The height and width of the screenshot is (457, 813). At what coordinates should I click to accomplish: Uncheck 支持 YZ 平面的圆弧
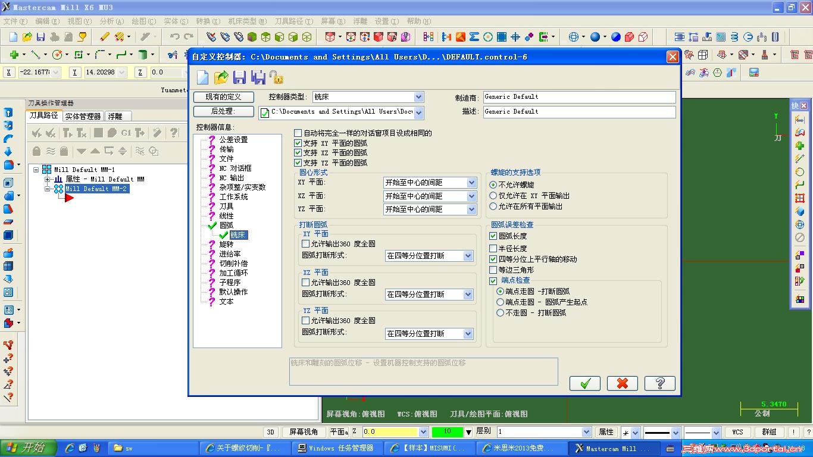click(298, 163)
